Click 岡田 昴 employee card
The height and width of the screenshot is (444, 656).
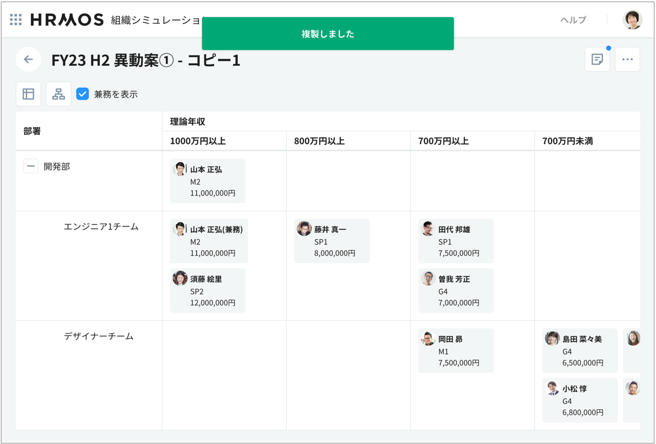click(x=455, y=351)
